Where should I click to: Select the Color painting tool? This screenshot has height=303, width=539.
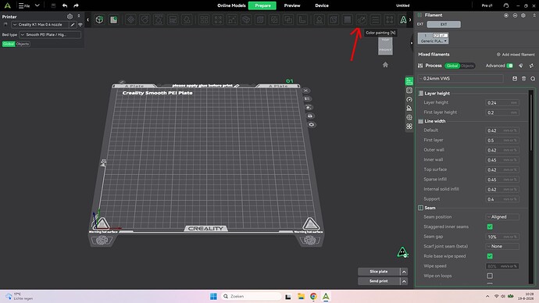361,20
